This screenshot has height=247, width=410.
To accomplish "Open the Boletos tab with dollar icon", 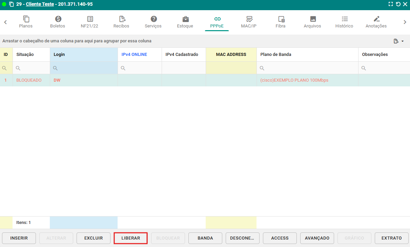I will (x=58, y=22).
